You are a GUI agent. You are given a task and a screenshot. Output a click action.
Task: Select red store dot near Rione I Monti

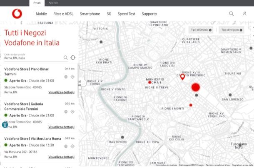[x=191, y=105]
